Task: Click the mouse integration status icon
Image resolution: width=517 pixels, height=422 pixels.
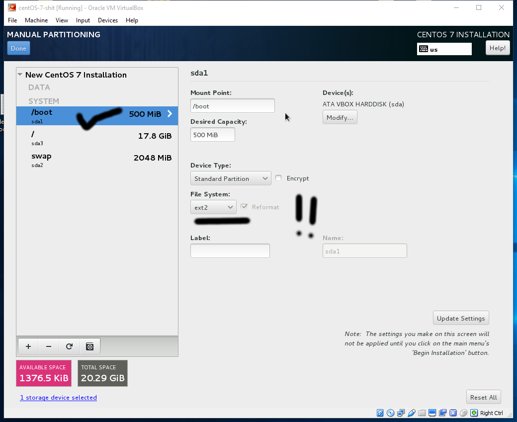Action: tap(464, 413)
